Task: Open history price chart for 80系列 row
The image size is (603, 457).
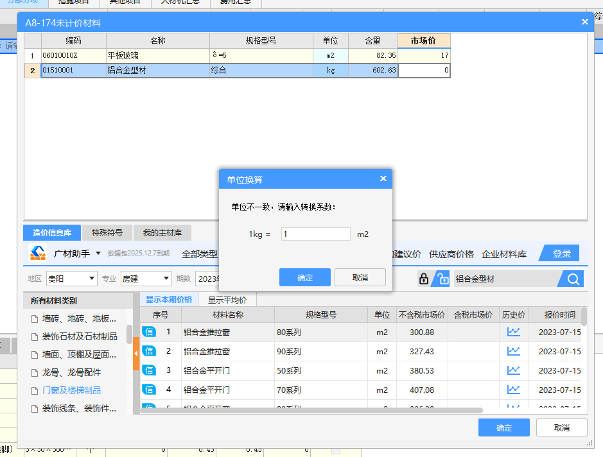Action: point(513,332)
